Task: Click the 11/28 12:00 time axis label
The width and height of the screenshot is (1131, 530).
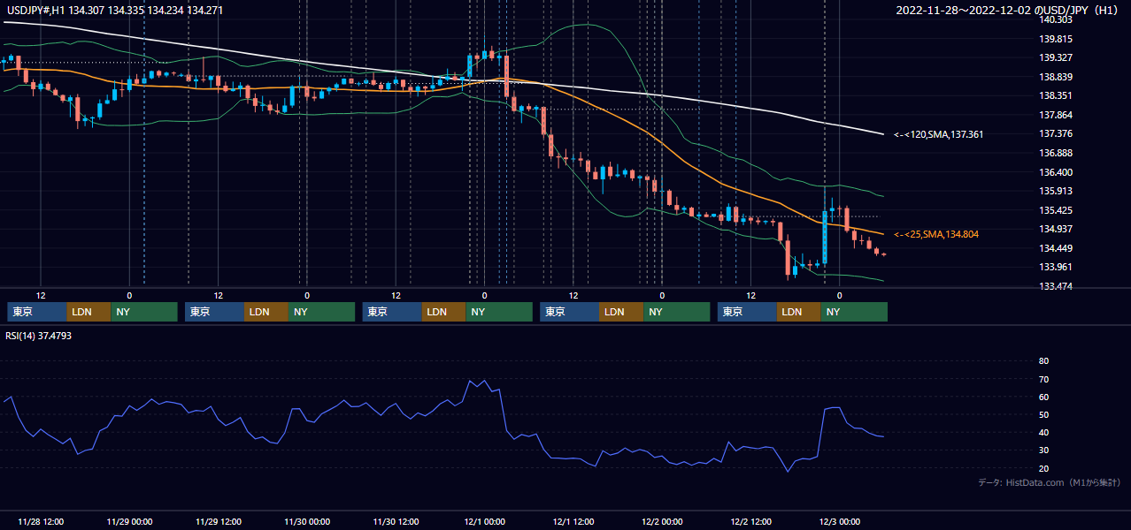Action: (x=40, y=521)
